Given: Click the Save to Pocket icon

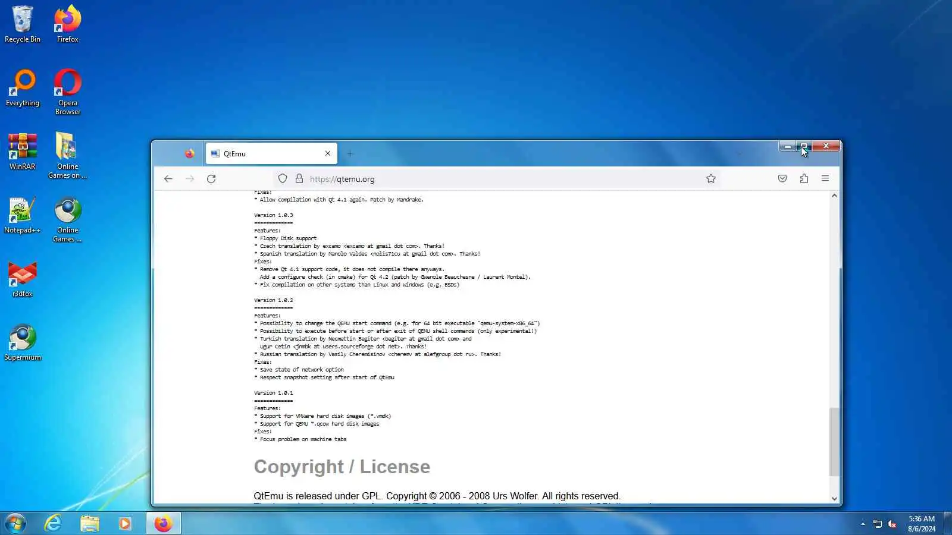Looking at the screenshot, I should tap(782, 179).
